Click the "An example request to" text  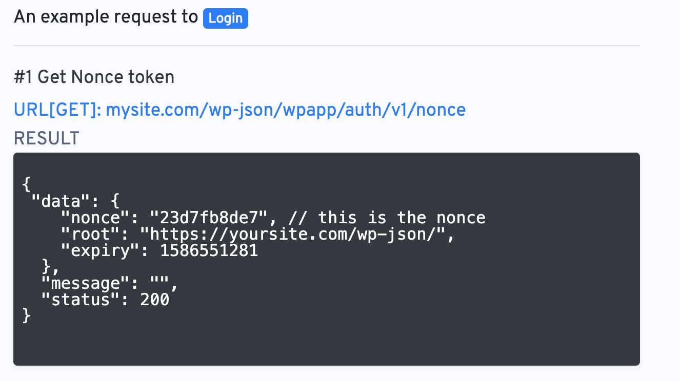(x=106, y=17)
